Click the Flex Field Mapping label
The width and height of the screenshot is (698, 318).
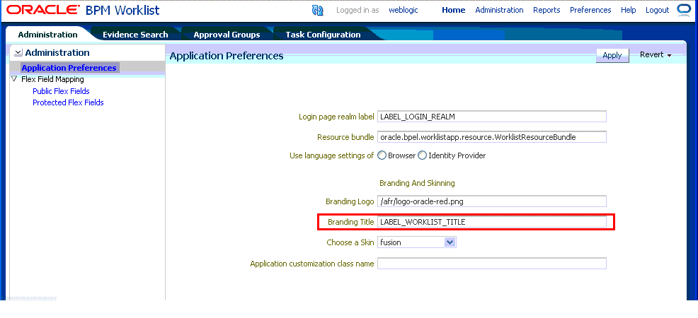[52, 79]
